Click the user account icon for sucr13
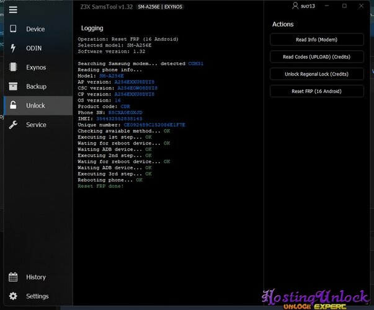This screenshot has width=374, height=310. 295,6
